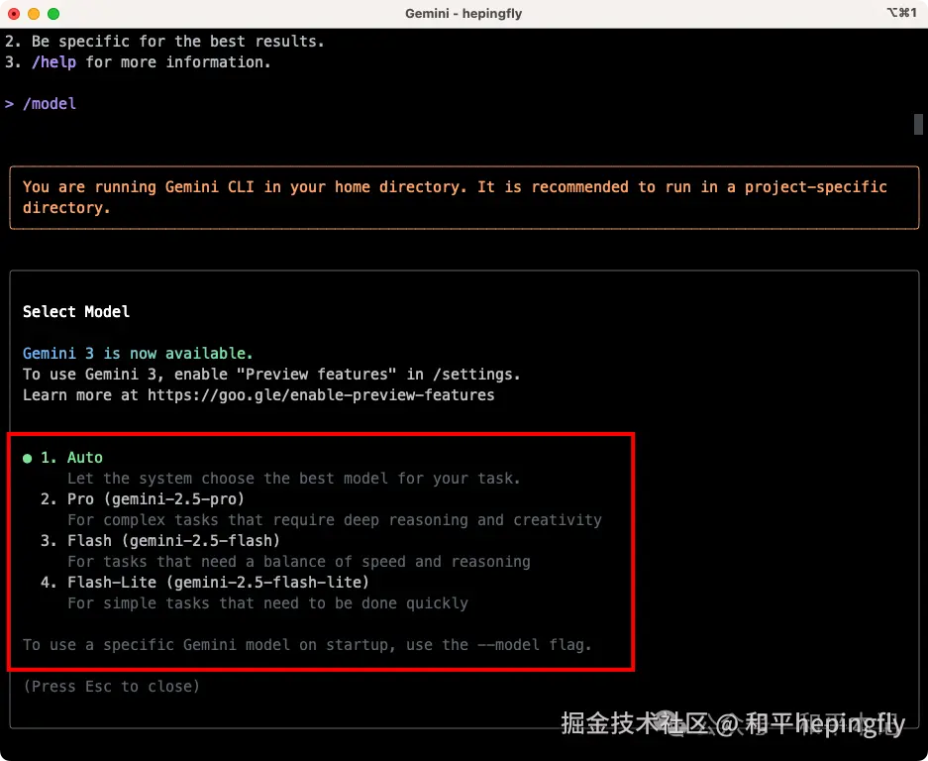Click 'For simple tasks' description line
The width and height of the screenshot is (928, 761).
point(267,602)
